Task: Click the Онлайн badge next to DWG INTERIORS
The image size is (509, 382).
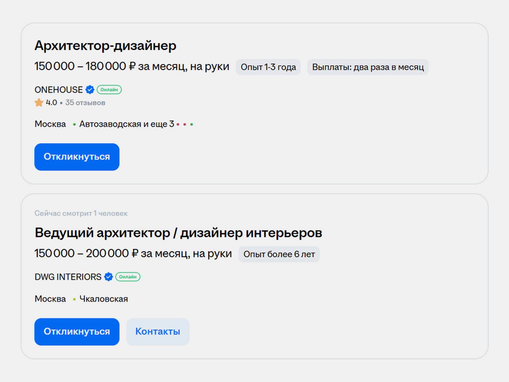Action: [128, 277]
